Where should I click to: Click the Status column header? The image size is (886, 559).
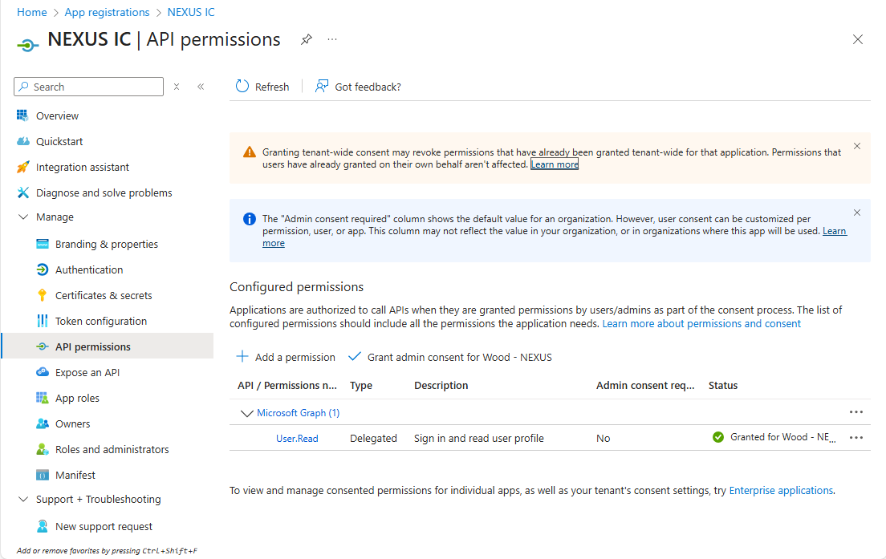point(723,385)
